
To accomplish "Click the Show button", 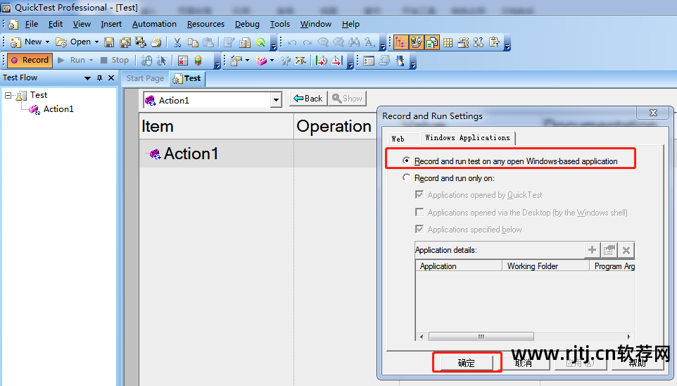I will [x=347, y=99].
